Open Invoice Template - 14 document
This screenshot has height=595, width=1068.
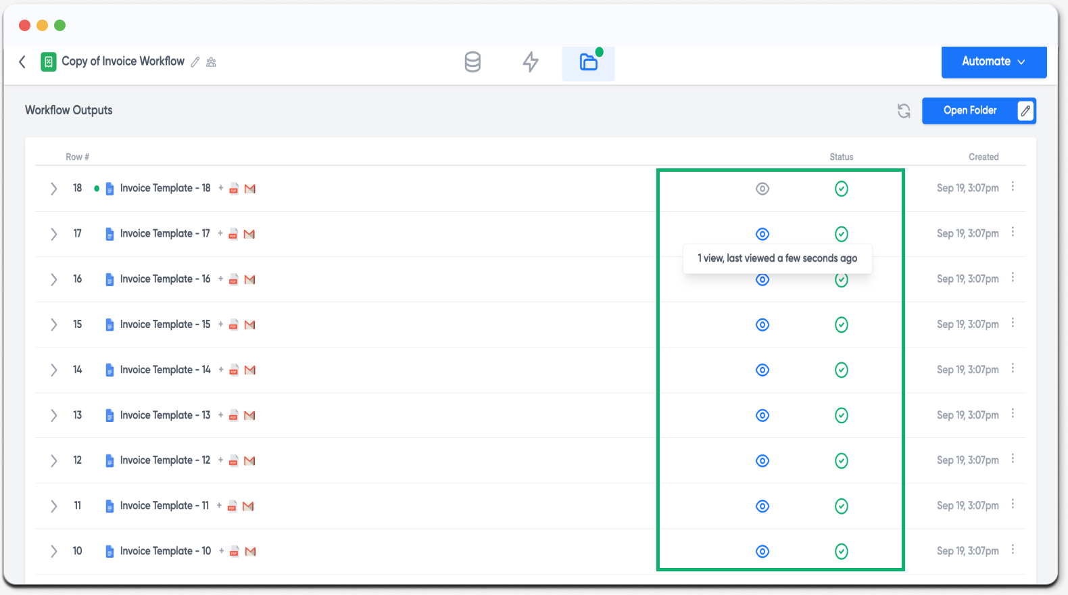pyautogui.click(x=165, y=369)
